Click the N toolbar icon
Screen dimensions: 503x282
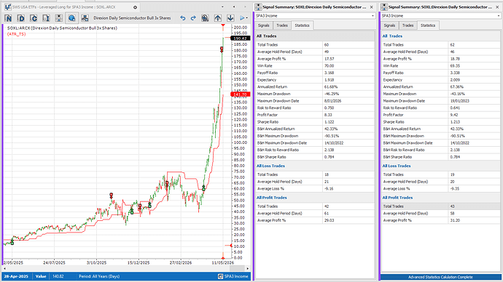tap(8, 18)
